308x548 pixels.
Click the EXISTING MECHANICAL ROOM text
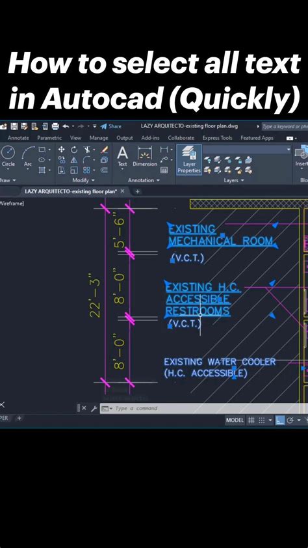(x=220, y=235)
